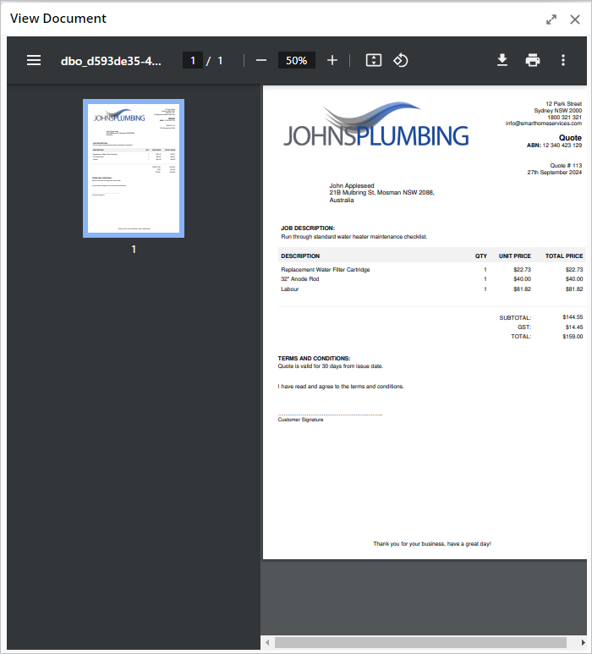This screenshot has width=592, height=654.
Task: Click the email info@smarthomeservices.com
Action: point(543,124)
